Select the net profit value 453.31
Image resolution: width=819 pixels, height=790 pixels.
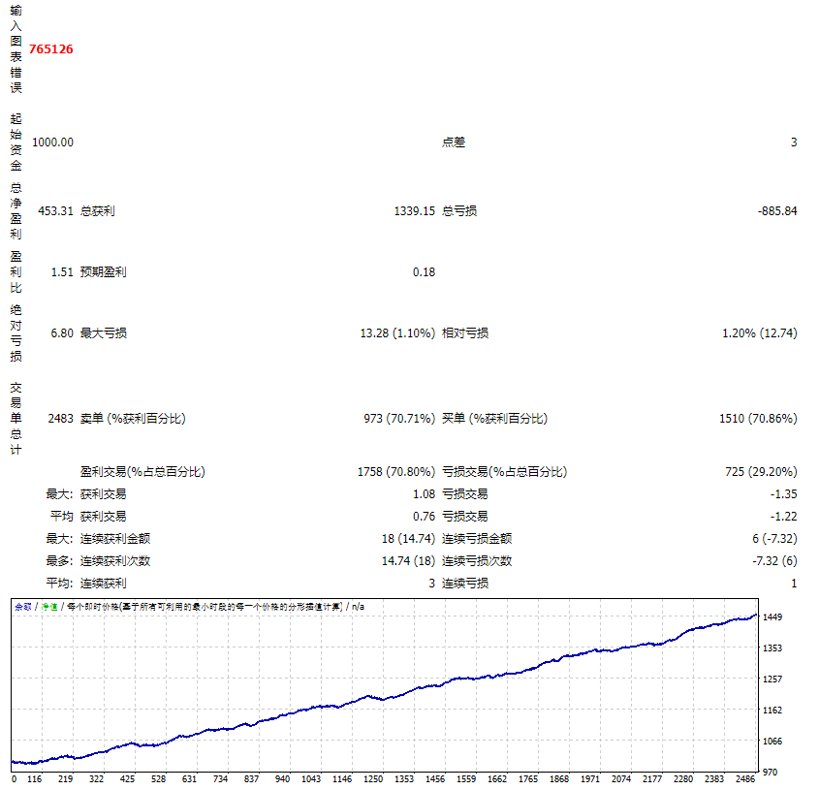click(56, 211)
